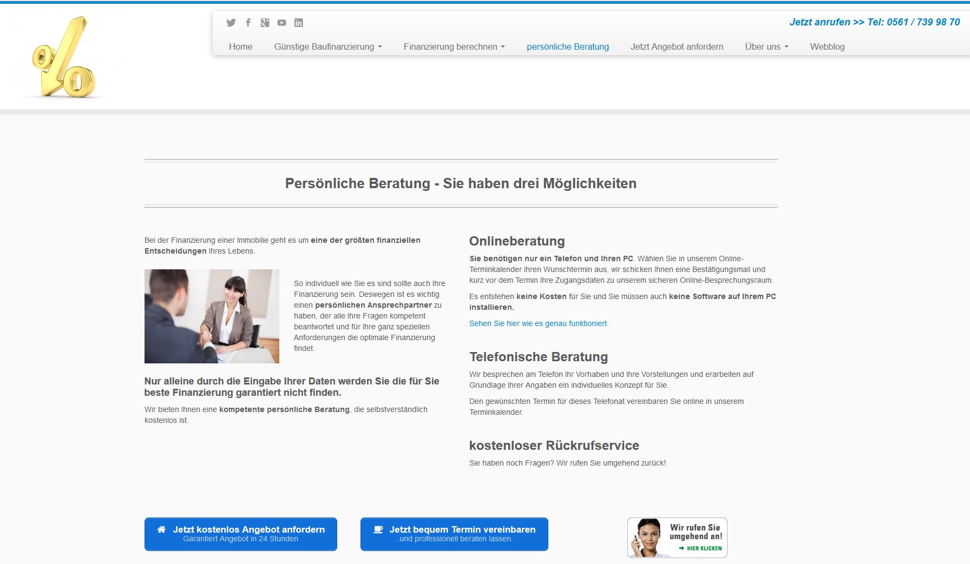Click the handshake consultation photo

pos(212,316)
